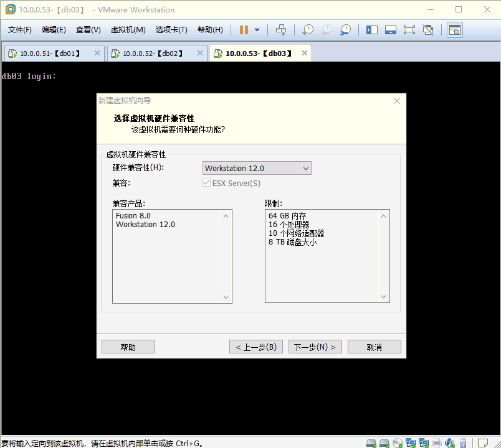Click the CD/DVD drive status icon
The image size is (501, 448).
[398, 443]
